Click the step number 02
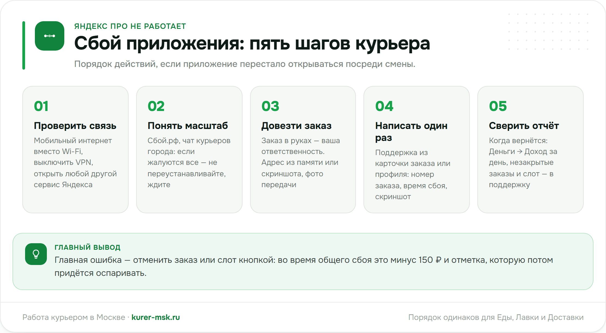The image size is (606, 333). click(156, 106)
